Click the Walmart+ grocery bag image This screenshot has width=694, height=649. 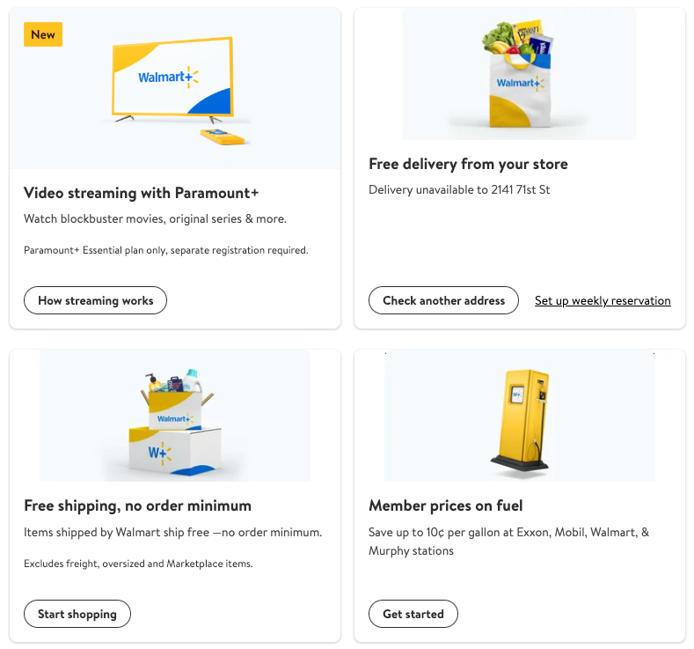pyautogui.click(x=519, y=79)
